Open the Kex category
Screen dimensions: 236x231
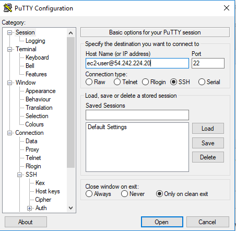coord(40,183)
